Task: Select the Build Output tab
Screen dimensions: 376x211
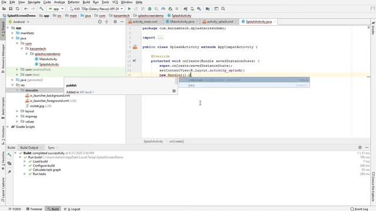Action: click(x=29, y=148)
